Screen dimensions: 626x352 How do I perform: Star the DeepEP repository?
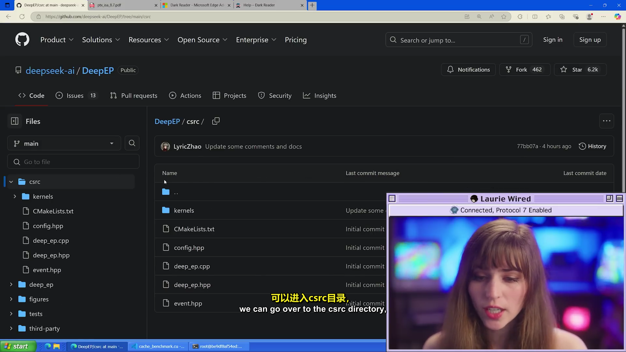580,69
